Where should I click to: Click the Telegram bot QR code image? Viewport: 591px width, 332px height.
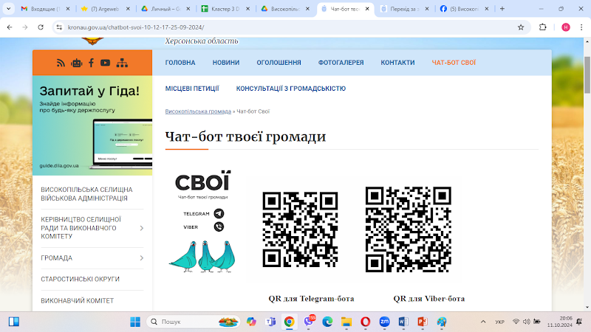point(300,229)
